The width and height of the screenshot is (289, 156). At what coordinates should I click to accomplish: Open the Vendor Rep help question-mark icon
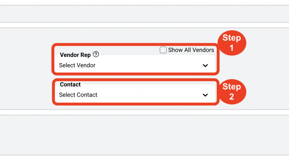click(96, 54)
